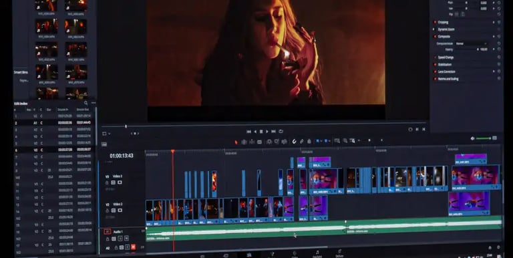Activate the Trim Edit Mode tool
The width and height of the screenshot is (513, 258).
click(244, 142)
